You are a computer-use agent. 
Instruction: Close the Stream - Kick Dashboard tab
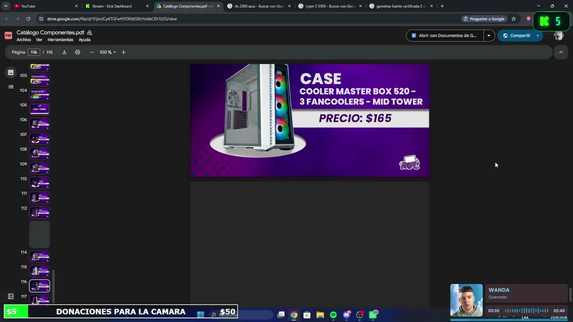(x=147, y=6)
